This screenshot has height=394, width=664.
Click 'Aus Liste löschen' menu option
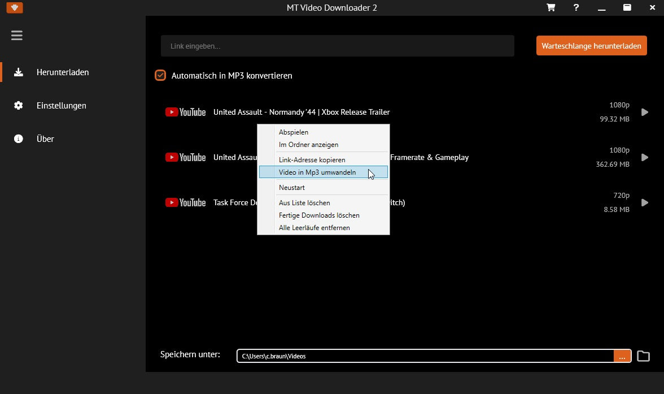[304, 202]
